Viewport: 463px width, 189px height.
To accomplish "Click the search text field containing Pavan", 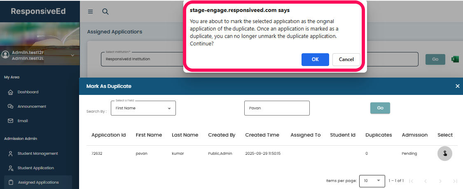I will pos(276,108).
